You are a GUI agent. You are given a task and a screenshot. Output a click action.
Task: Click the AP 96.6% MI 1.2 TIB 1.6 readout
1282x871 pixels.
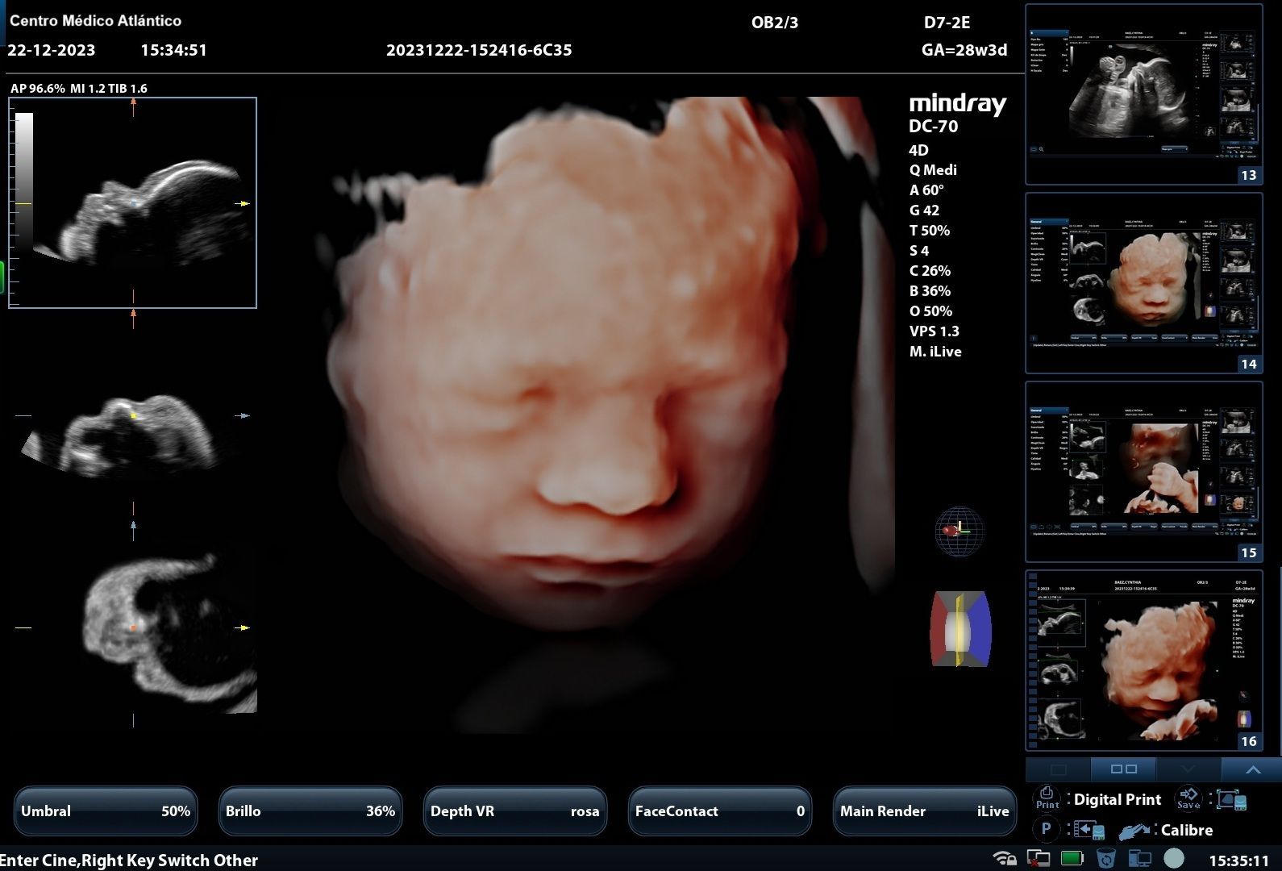(x=79, y=89)
